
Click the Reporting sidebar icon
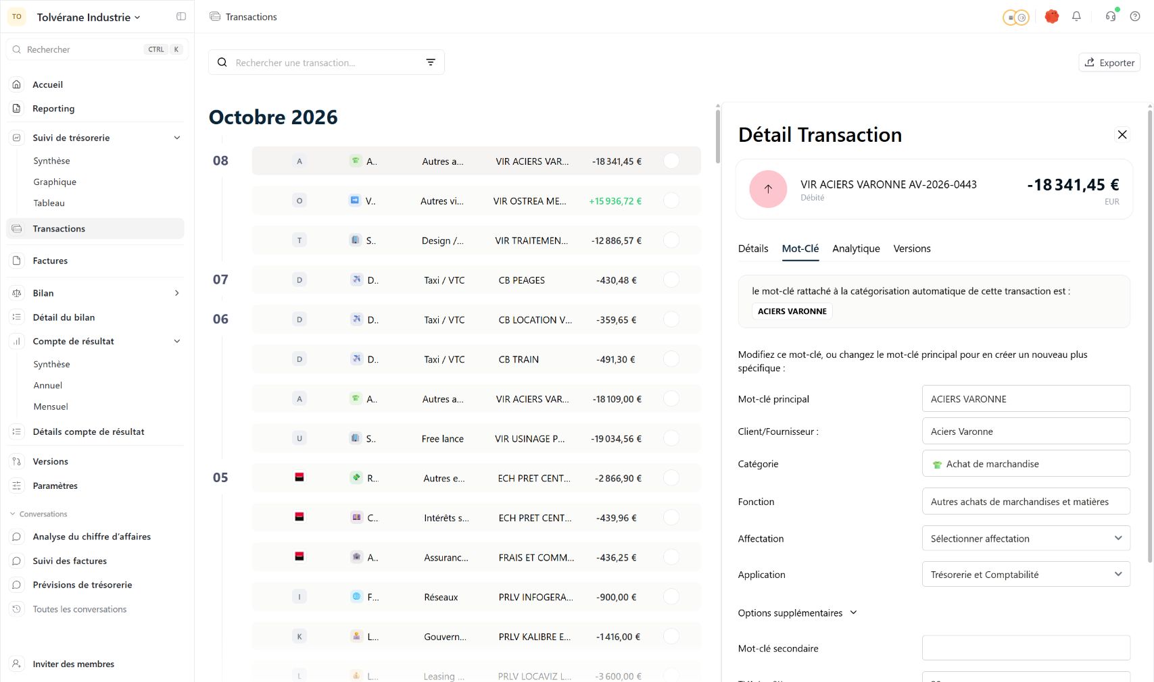point(17,108)
